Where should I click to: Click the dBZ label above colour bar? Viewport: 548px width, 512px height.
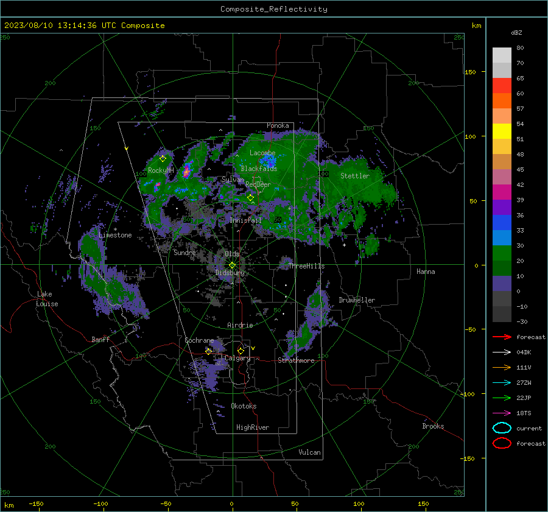[516, 32]
